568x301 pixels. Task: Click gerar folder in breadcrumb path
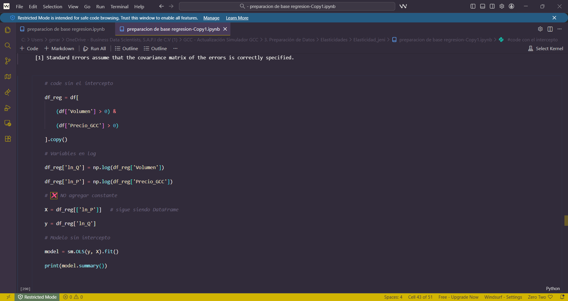pyautogui.click(x=54, y=40)
